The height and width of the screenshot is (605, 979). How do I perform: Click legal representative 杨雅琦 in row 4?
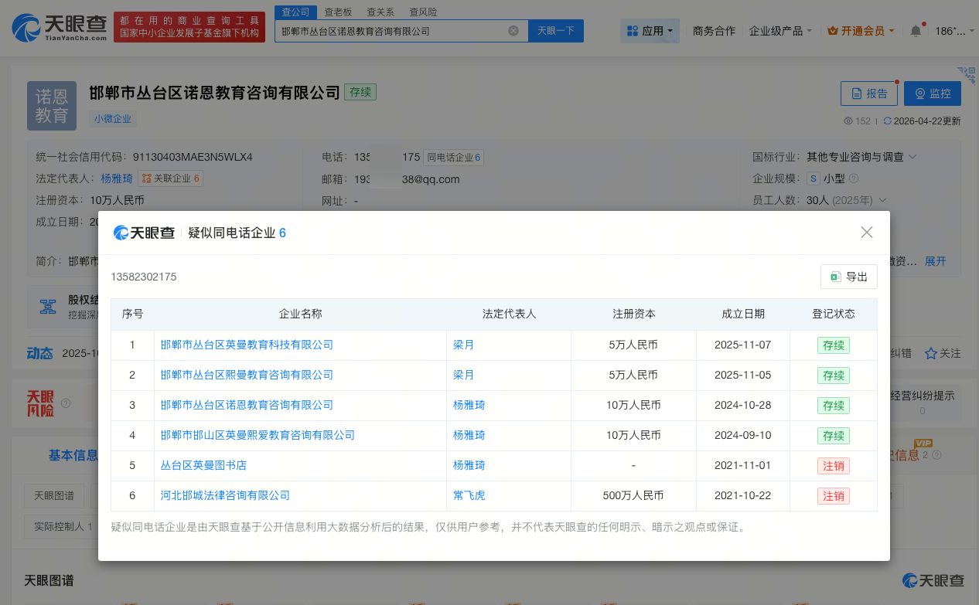(469, 435)
